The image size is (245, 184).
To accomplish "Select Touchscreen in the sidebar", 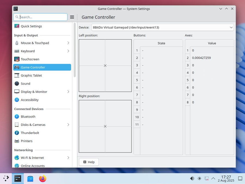I will pos(42,59).
